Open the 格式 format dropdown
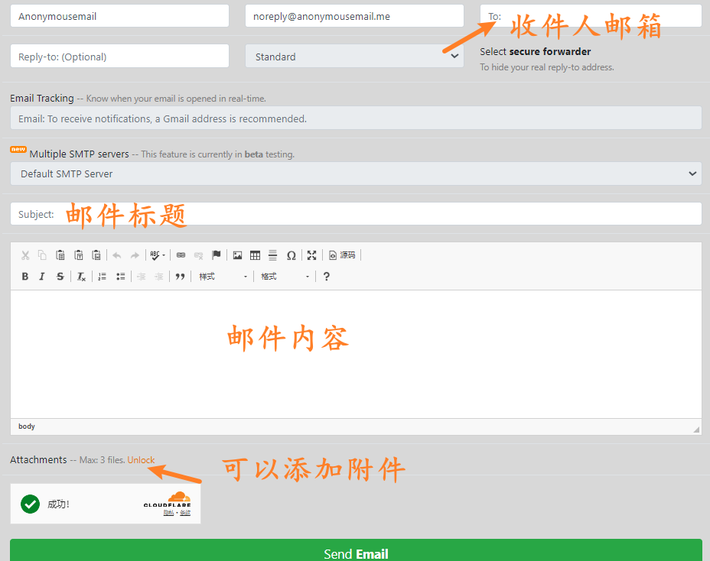 [284, 277]
